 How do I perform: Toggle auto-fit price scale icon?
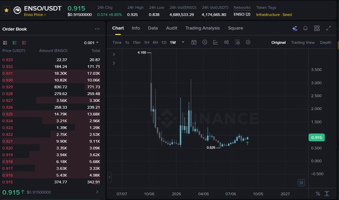pyautogui.click(x=327, y=194)
